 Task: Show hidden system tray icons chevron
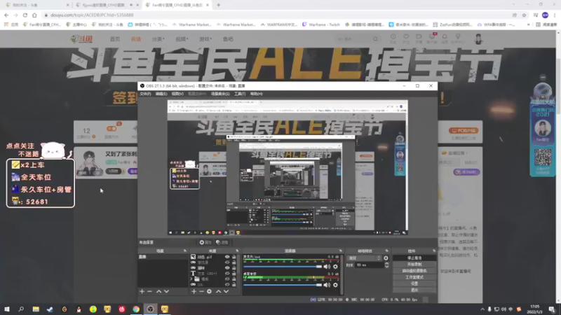tap(482, 309)
